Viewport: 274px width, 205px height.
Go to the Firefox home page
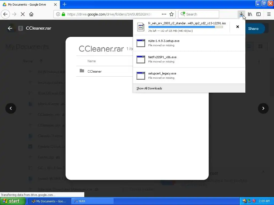point(31,14)
